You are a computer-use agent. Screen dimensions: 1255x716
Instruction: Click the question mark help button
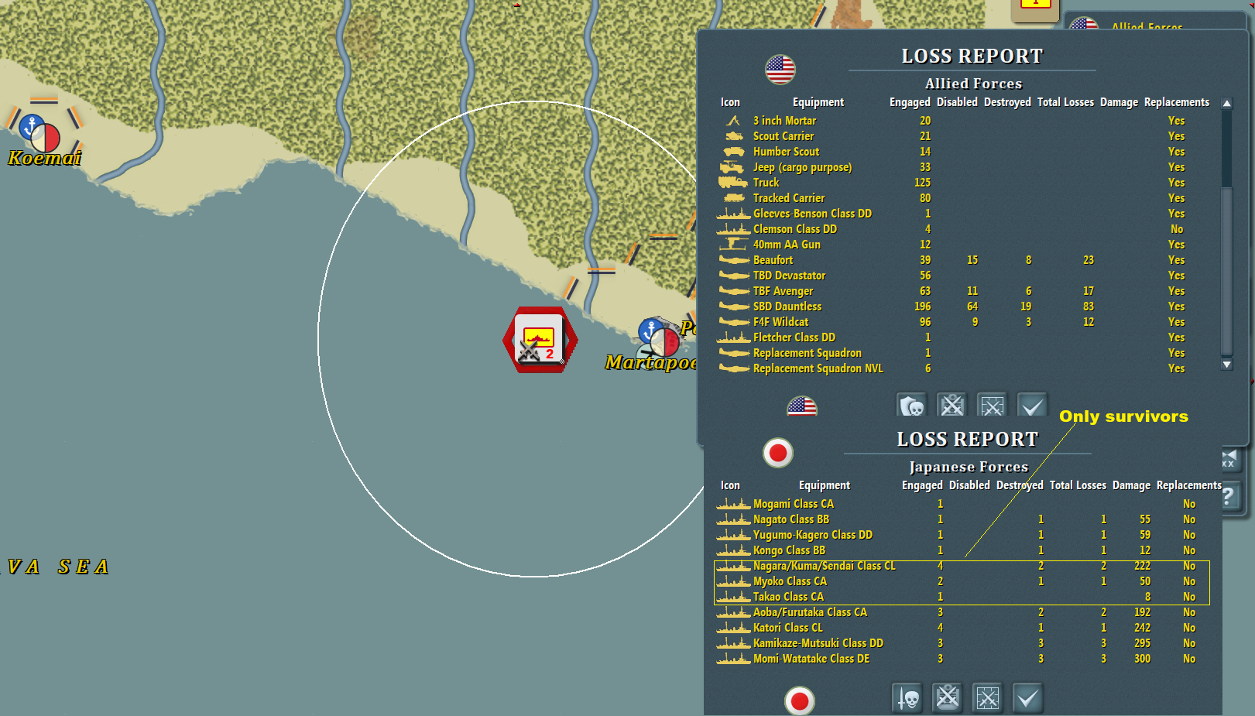1229,497
